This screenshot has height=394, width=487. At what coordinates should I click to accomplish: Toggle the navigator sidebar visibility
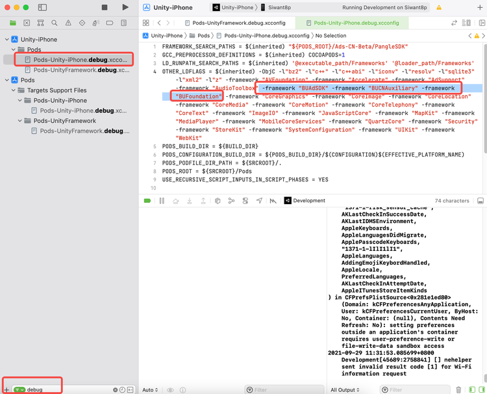pyautogui.click(x=42, y=7)
